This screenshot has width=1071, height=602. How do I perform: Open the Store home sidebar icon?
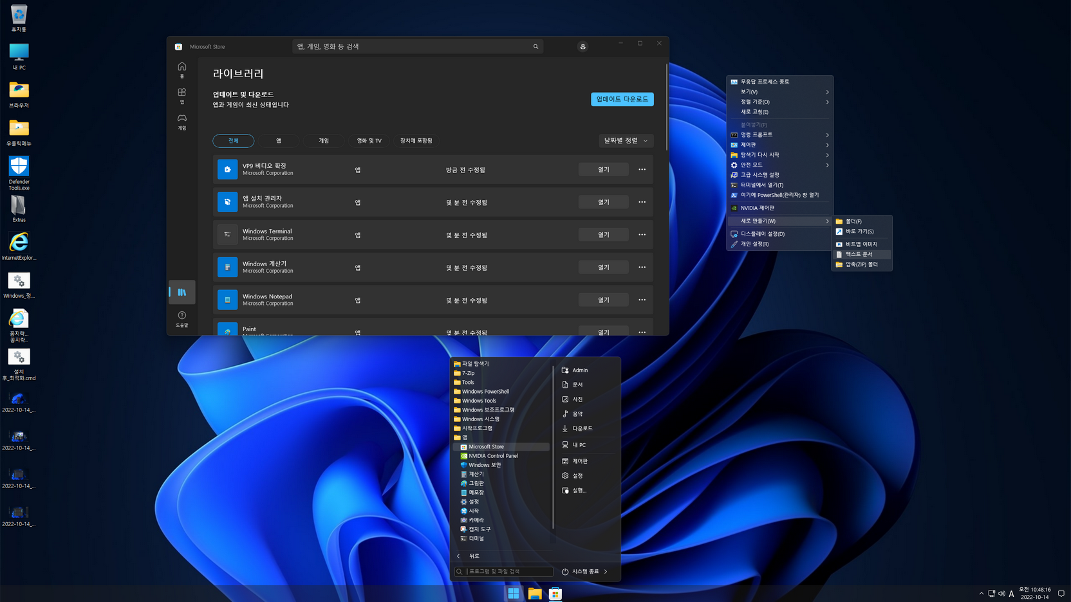coord(182,69)
